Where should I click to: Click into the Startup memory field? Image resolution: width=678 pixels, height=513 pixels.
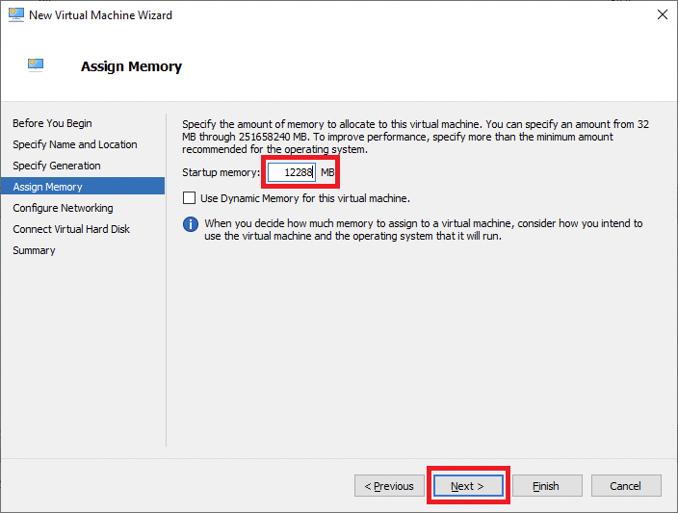point(291,172)
